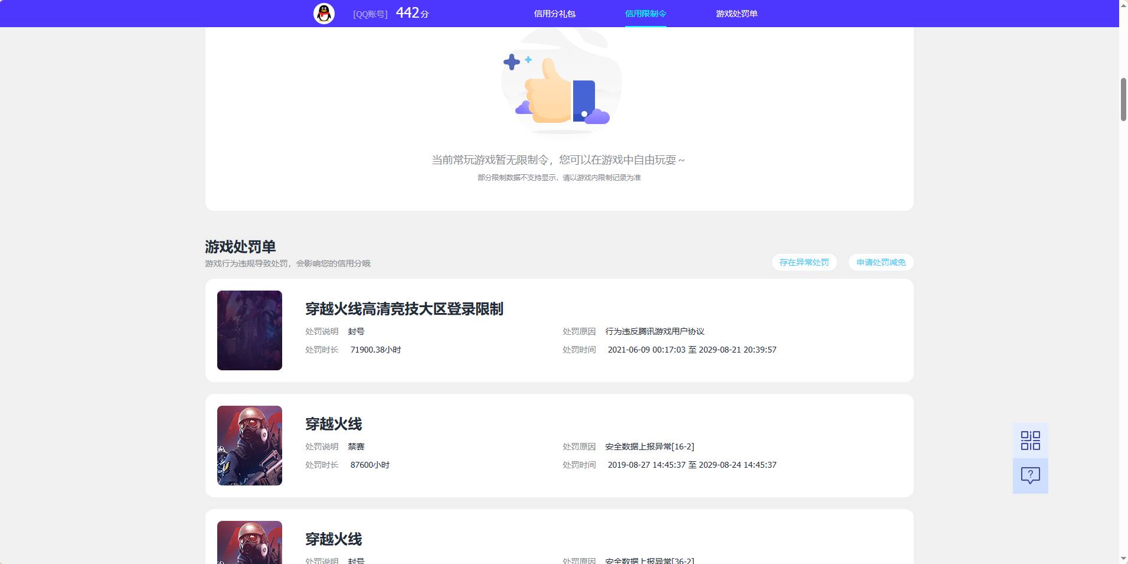Select the 信用限制令 tab
Viewport: 1128px width, 564px height.
(x=645, y=14)
